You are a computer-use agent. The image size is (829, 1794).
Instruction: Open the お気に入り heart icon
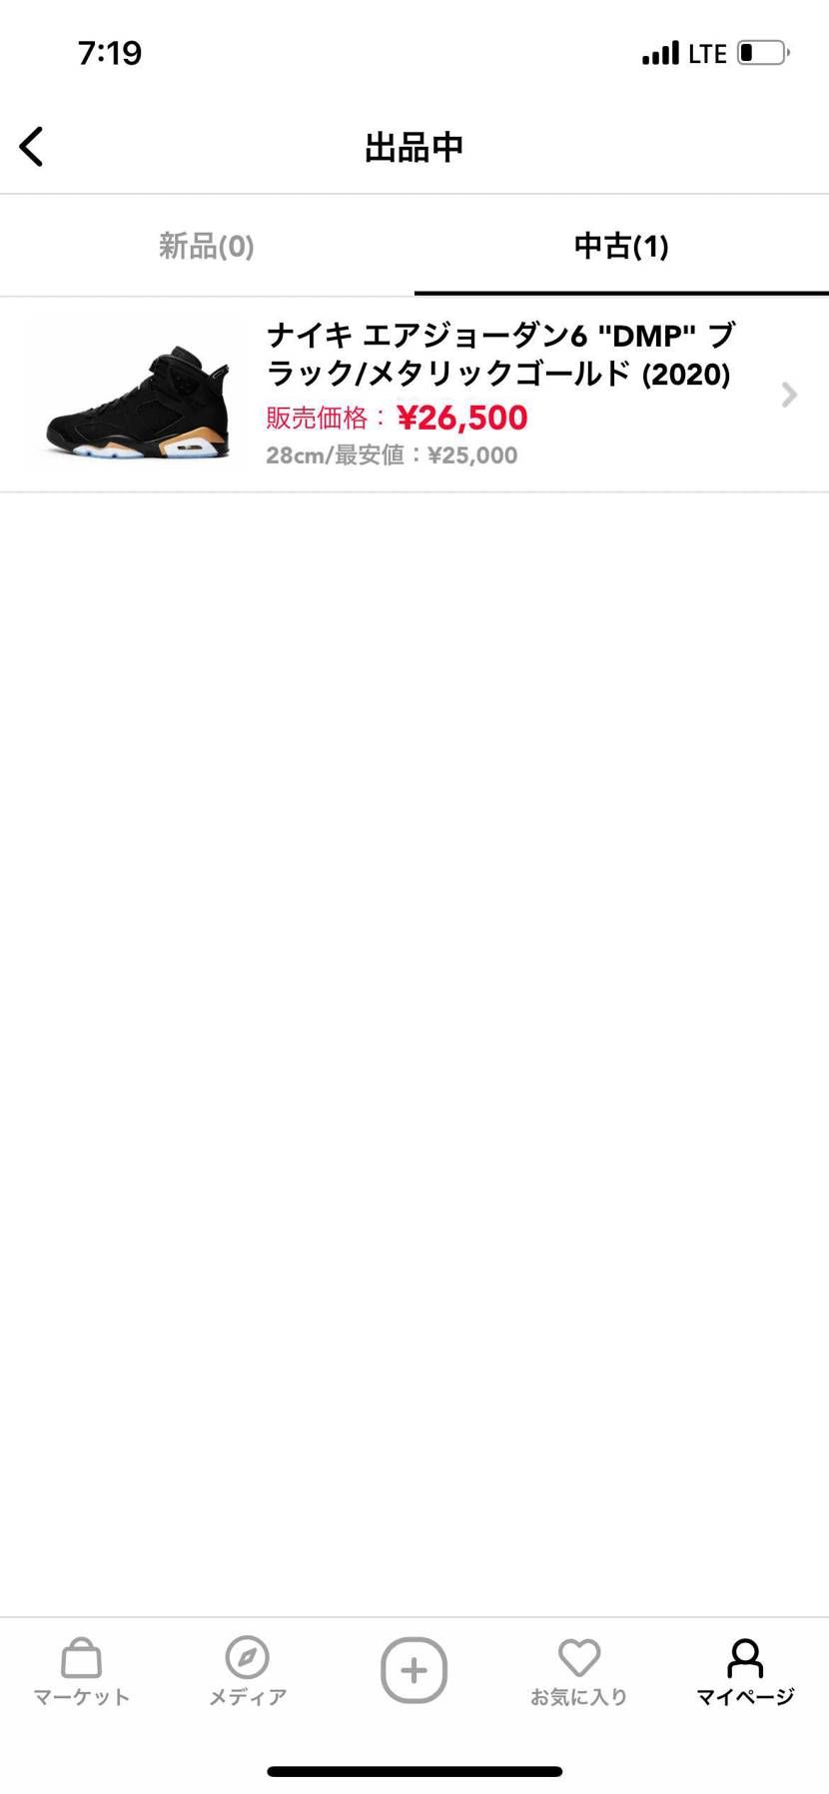click(578, 1658)
